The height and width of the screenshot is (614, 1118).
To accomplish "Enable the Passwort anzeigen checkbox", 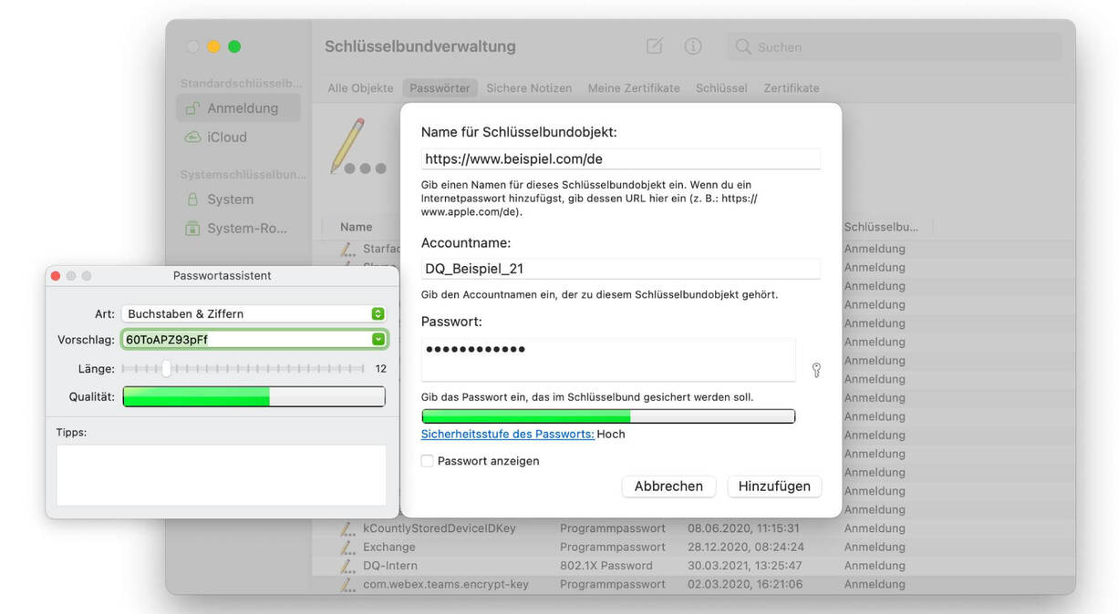I will click(427, 461).
